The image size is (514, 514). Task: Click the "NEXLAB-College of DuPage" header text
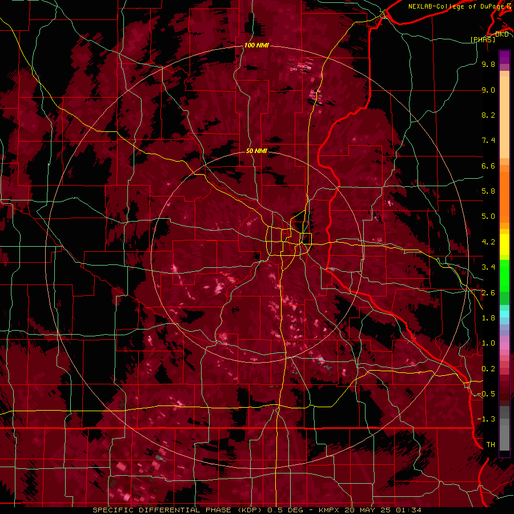457,6
